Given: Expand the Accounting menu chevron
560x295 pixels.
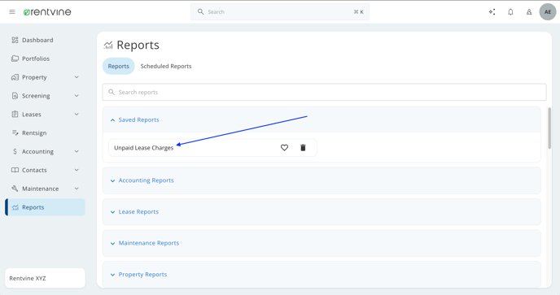Looking at the screenshot, I should click(x=77, y=151).
